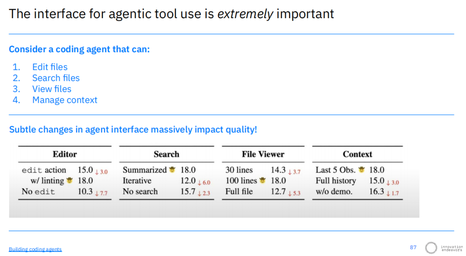
Task: Click the cowboy emoji next to Summarized
Action: 172,170
